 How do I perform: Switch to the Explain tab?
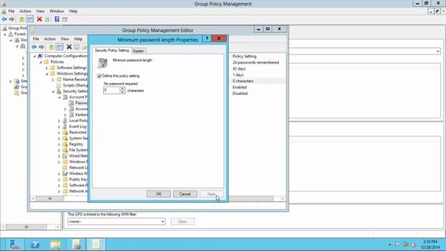point(139,51)
